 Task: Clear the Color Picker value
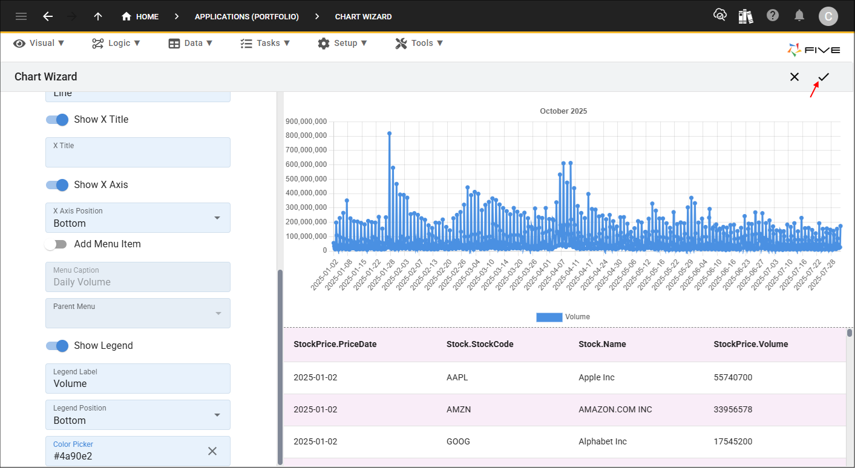click(212, 451)
